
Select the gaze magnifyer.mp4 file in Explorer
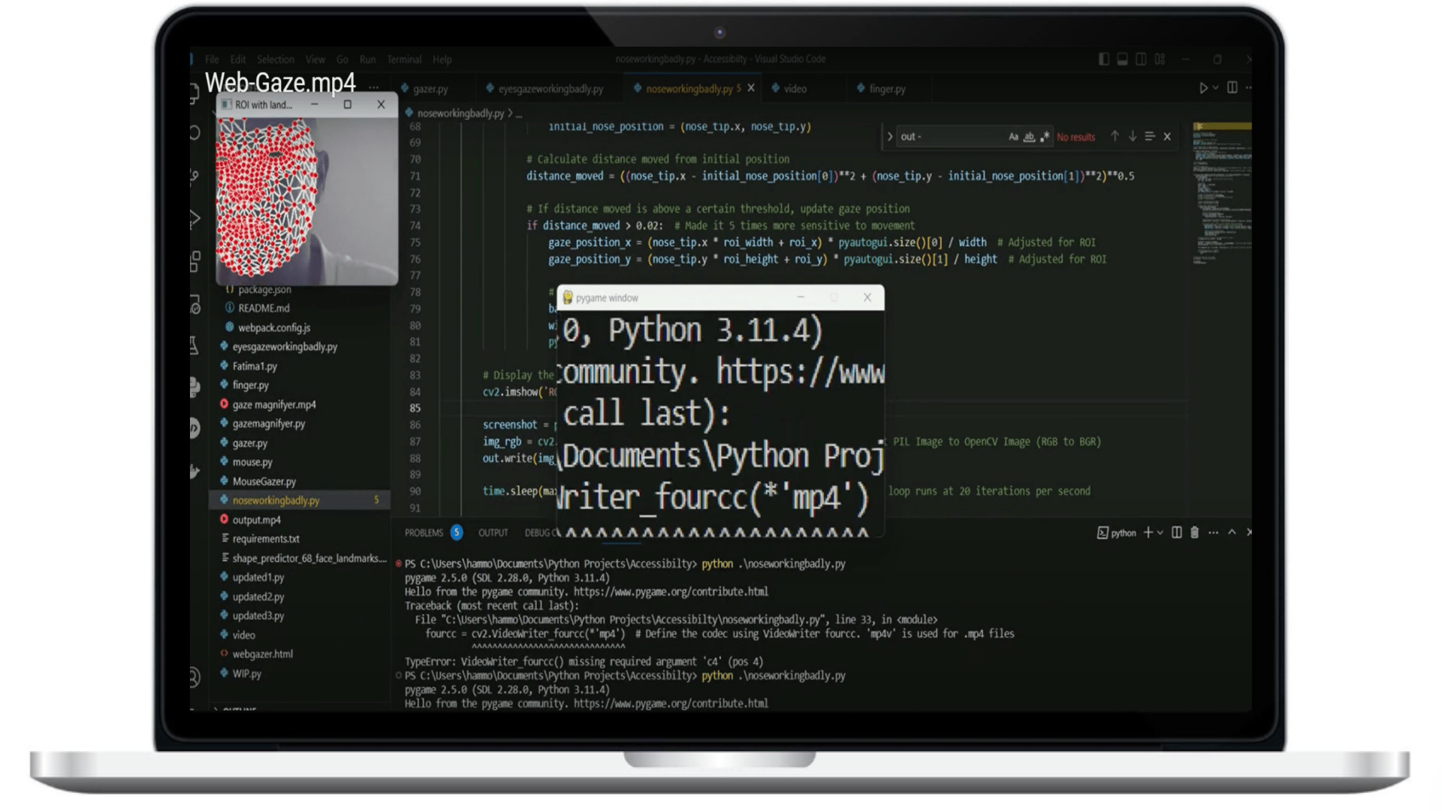pyautogui.click(x=273, y=404)
